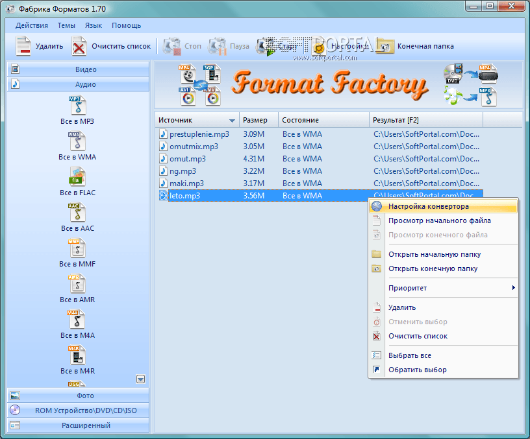Choose the Все в AAC icon
The height and width of the screenshot is (439, 530).
click(77, 212)
